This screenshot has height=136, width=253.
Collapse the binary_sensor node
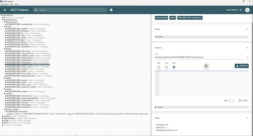4,22
